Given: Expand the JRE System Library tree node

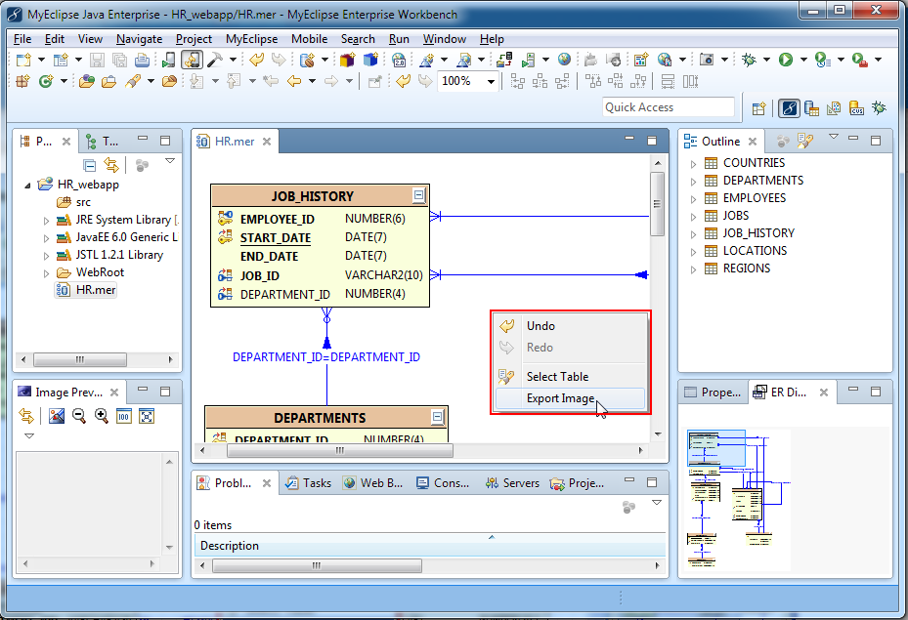Looking at the screenshot, I should 46,220.
